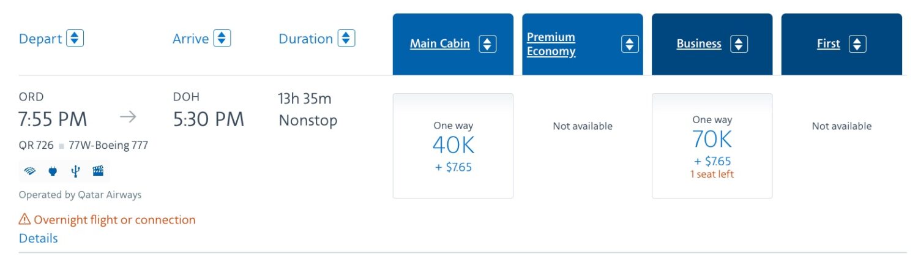918x259 pixels.
Task: Click the in-flight entertainment clapperboard icon
Action: 98,171
